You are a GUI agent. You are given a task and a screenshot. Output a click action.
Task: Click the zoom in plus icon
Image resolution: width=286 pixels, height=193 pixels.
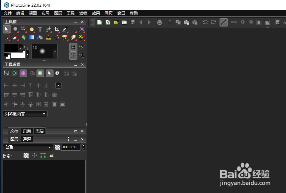pyautogui.click(x=242, y=22)
